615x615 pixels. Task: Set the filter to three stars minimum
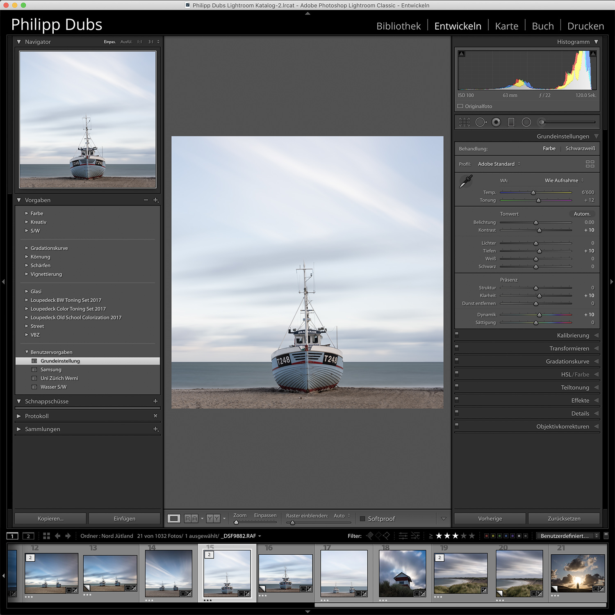tap(455, 535)
